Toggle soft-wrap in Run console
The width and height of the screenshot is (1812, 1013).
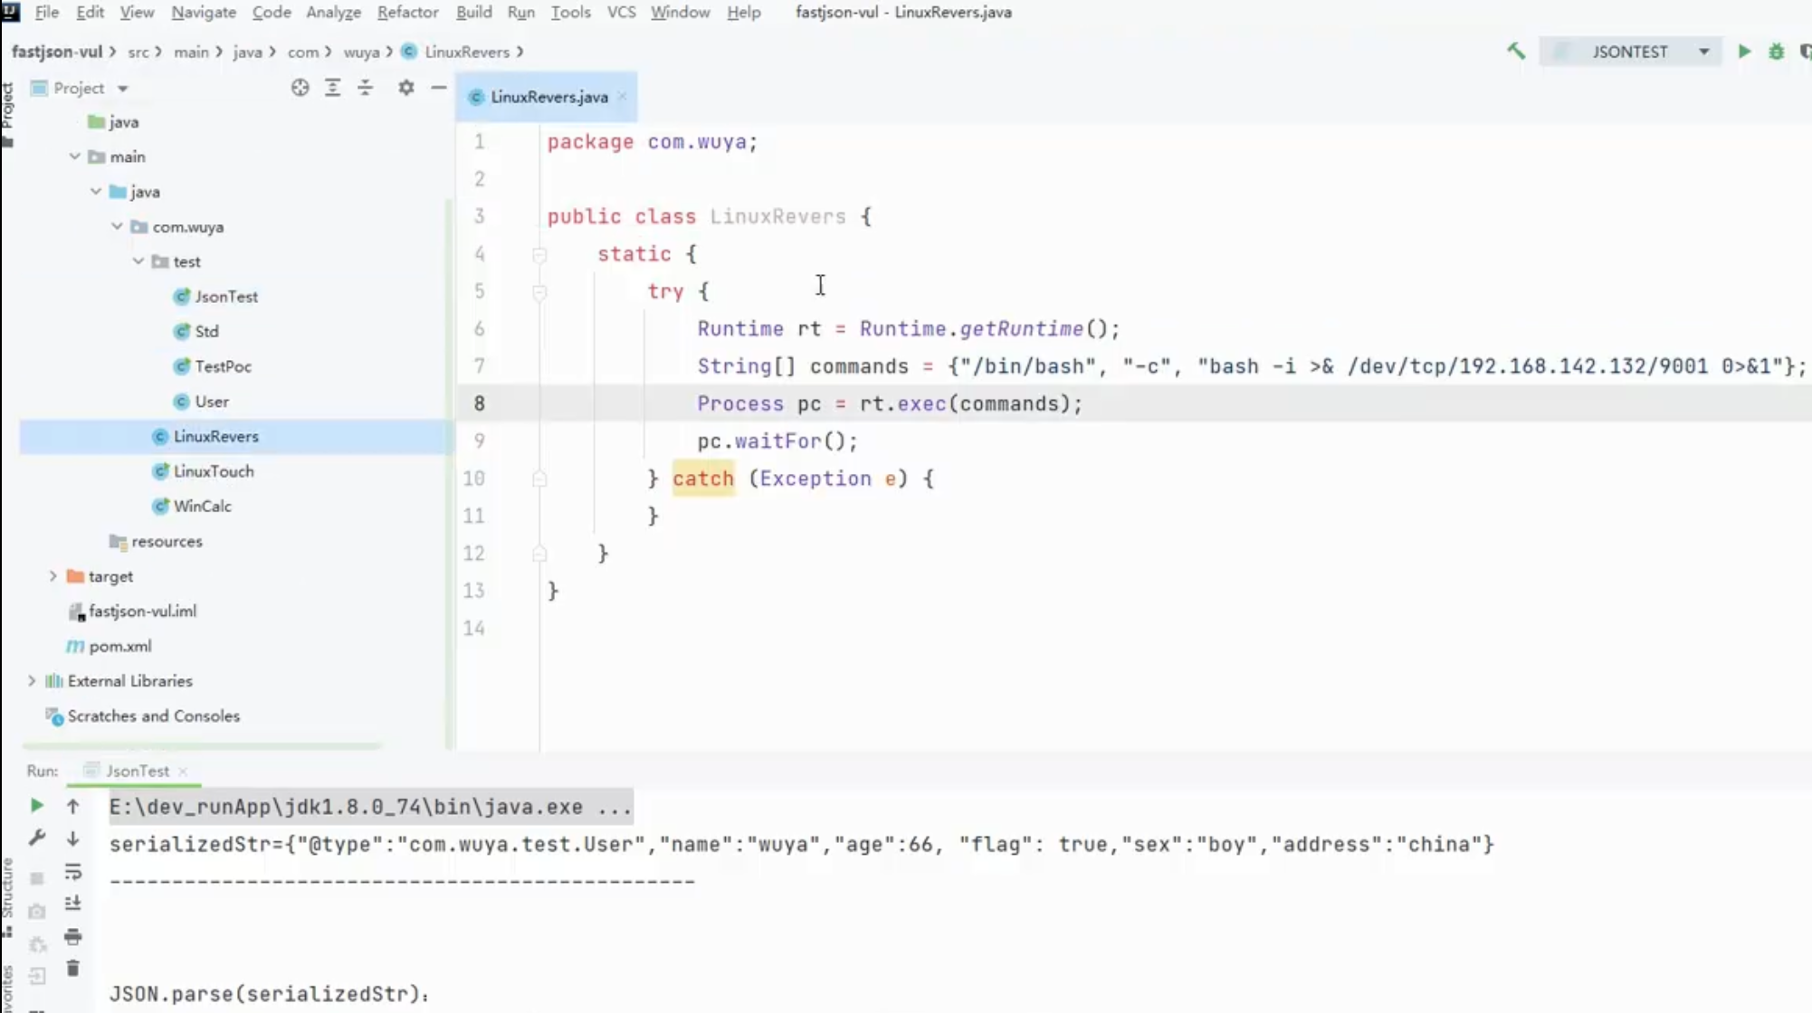click(x=73, y=872)
